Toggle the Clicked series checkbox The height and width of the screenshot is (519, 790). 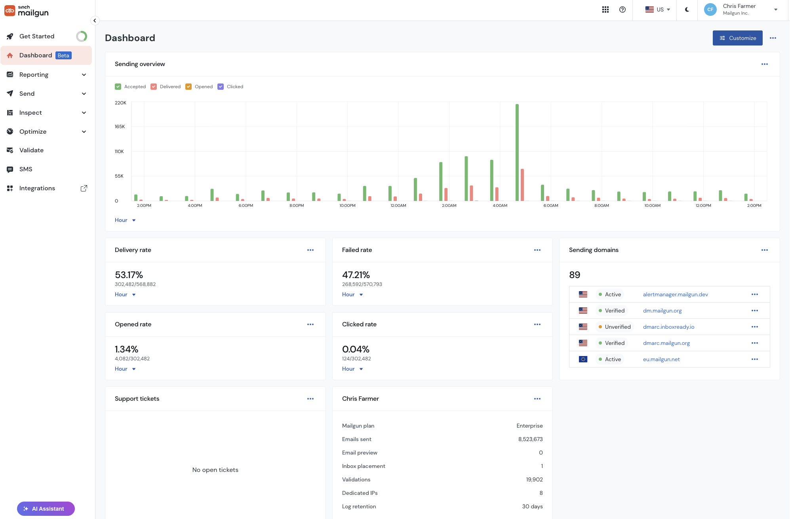coord(221,87)
